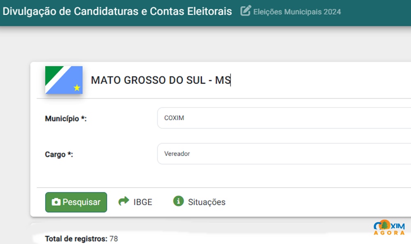Screen dimensions: 411x244
Task: Open the Situações link
Action: pyautogui.click(x=206, y=202)
